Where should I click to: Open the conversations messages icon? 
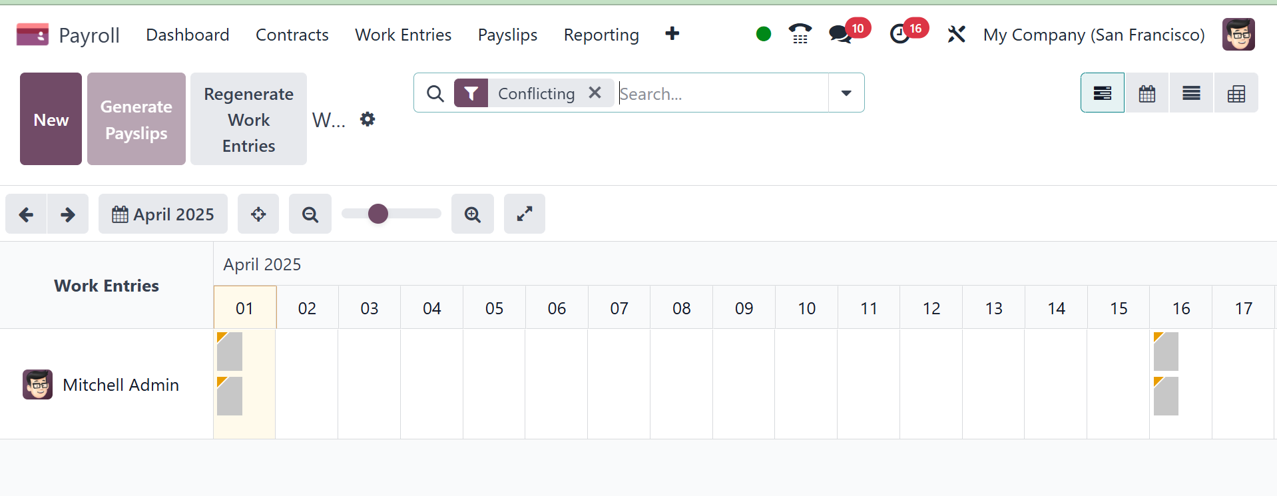pyautogui.click(x=841, y=34)
